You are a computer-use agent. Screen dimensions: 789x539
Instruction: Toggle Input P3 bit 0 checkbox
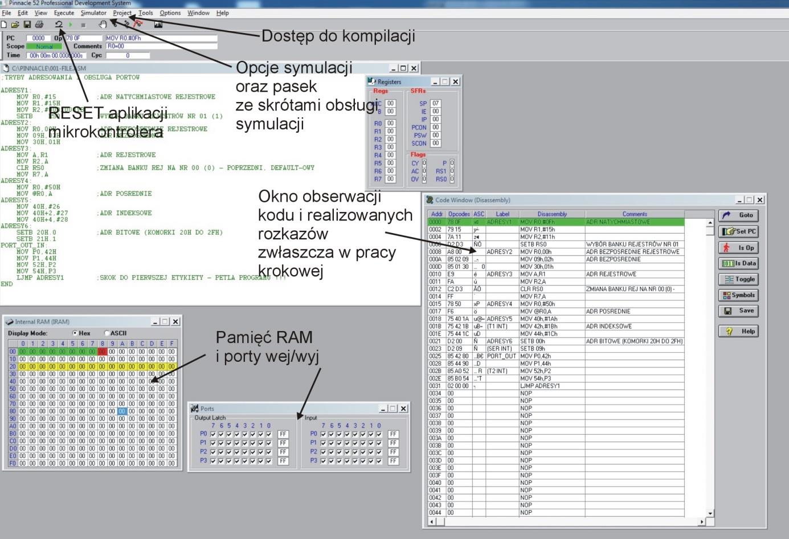379,462
